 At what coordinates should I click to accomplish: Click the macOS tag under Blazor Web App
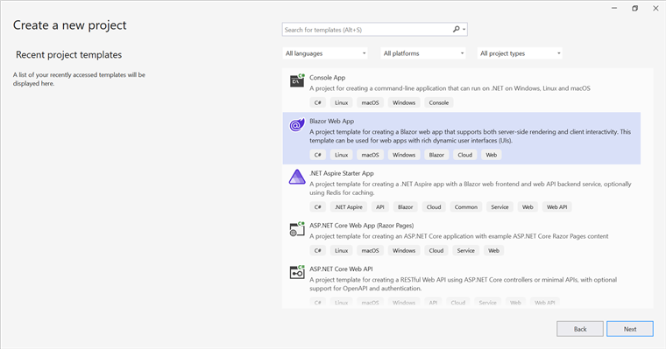(x=371, y=155)
